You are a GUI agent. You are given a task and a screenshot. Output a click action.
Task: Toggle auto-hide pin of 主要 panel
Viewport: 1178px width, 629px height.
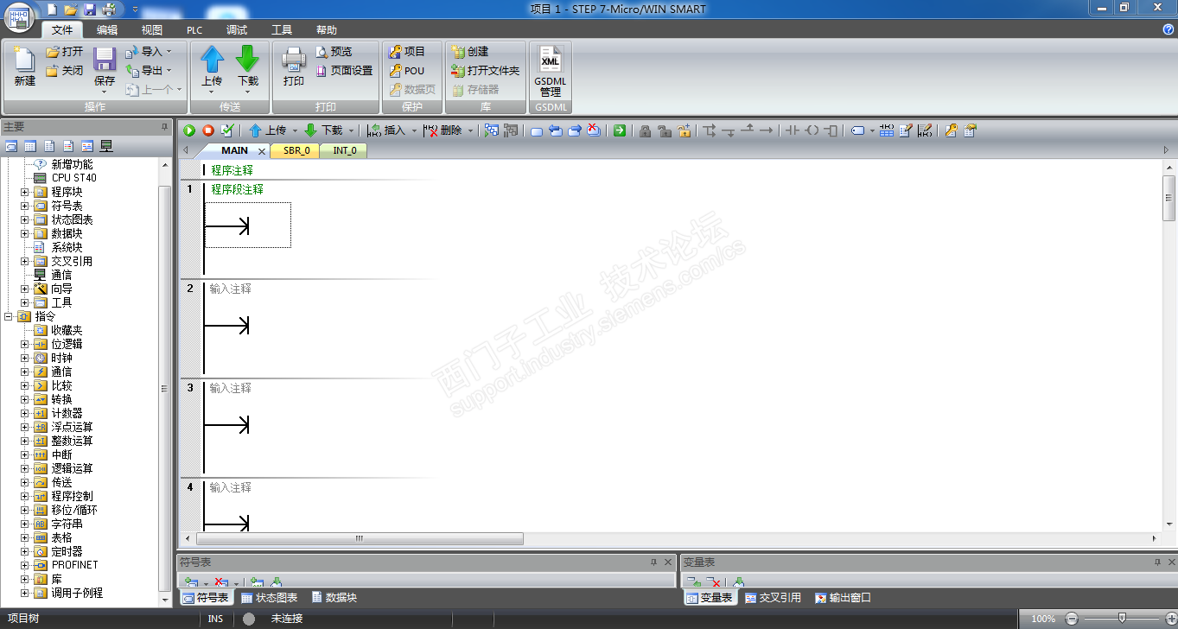[164, 127]
